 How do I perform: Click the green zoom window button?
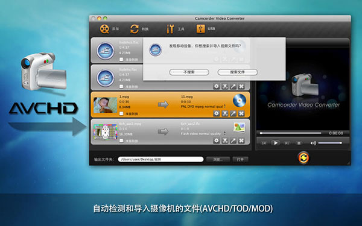[105, 18]
